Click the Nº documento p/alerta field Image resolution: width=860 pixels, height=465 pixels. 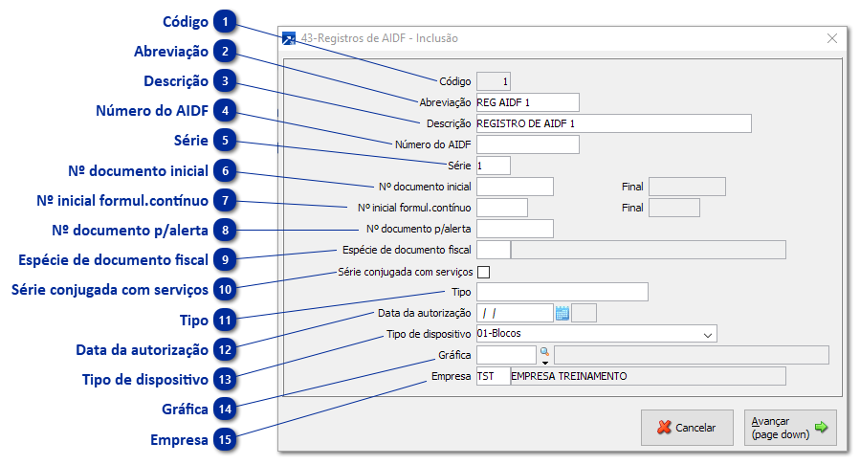515,229
